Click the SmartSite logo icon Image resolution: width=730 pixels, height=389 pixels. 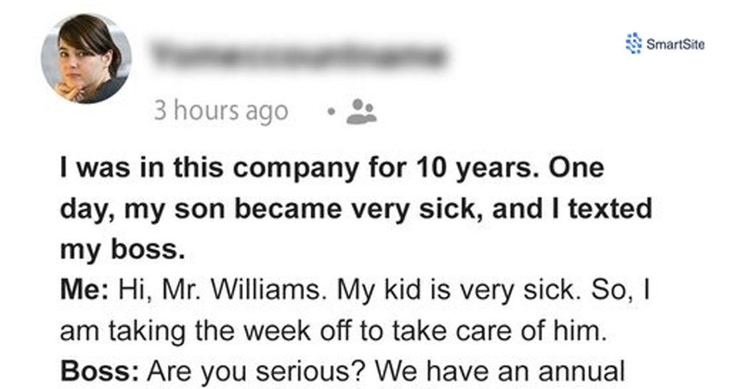click(634, 44)
